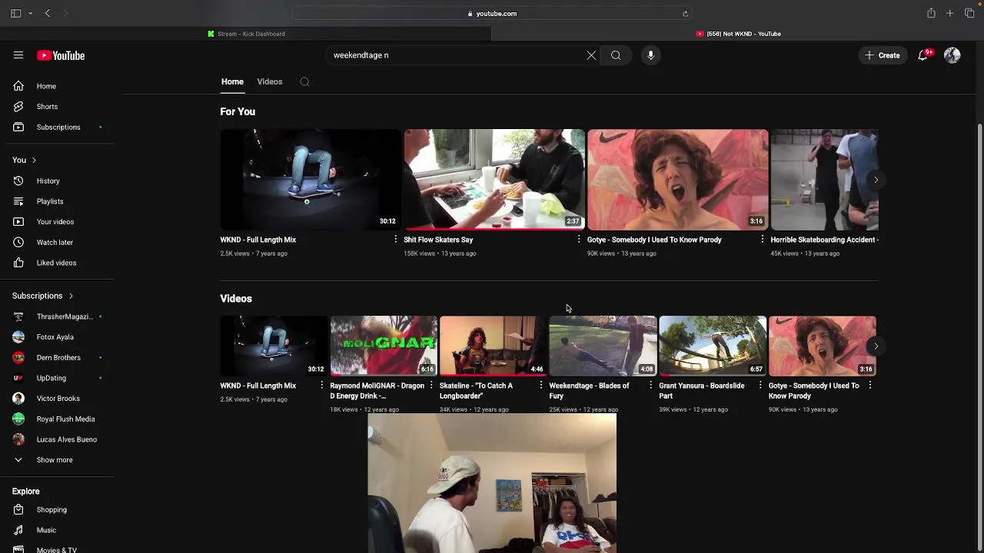The height and width of the screenshot is (553, 984).
Task: Click the youtube.com address bar
Action: (492, 14)
